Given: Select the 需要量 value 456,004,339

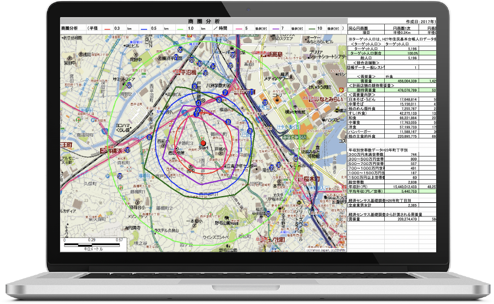Looking at the screenshot, I should point(402,81).
